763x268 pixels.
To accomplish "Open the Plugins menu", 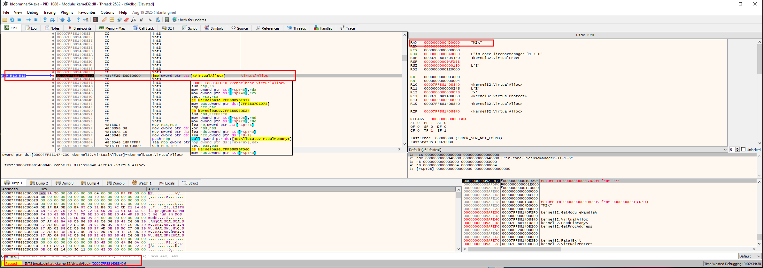I will [x=67, y=12].
